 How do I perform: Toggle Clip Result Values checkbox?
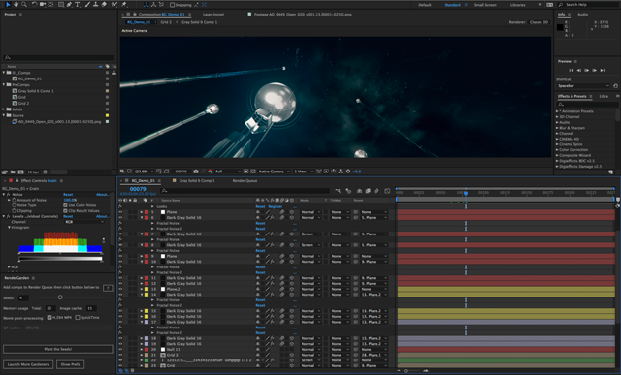coord(65,211)
